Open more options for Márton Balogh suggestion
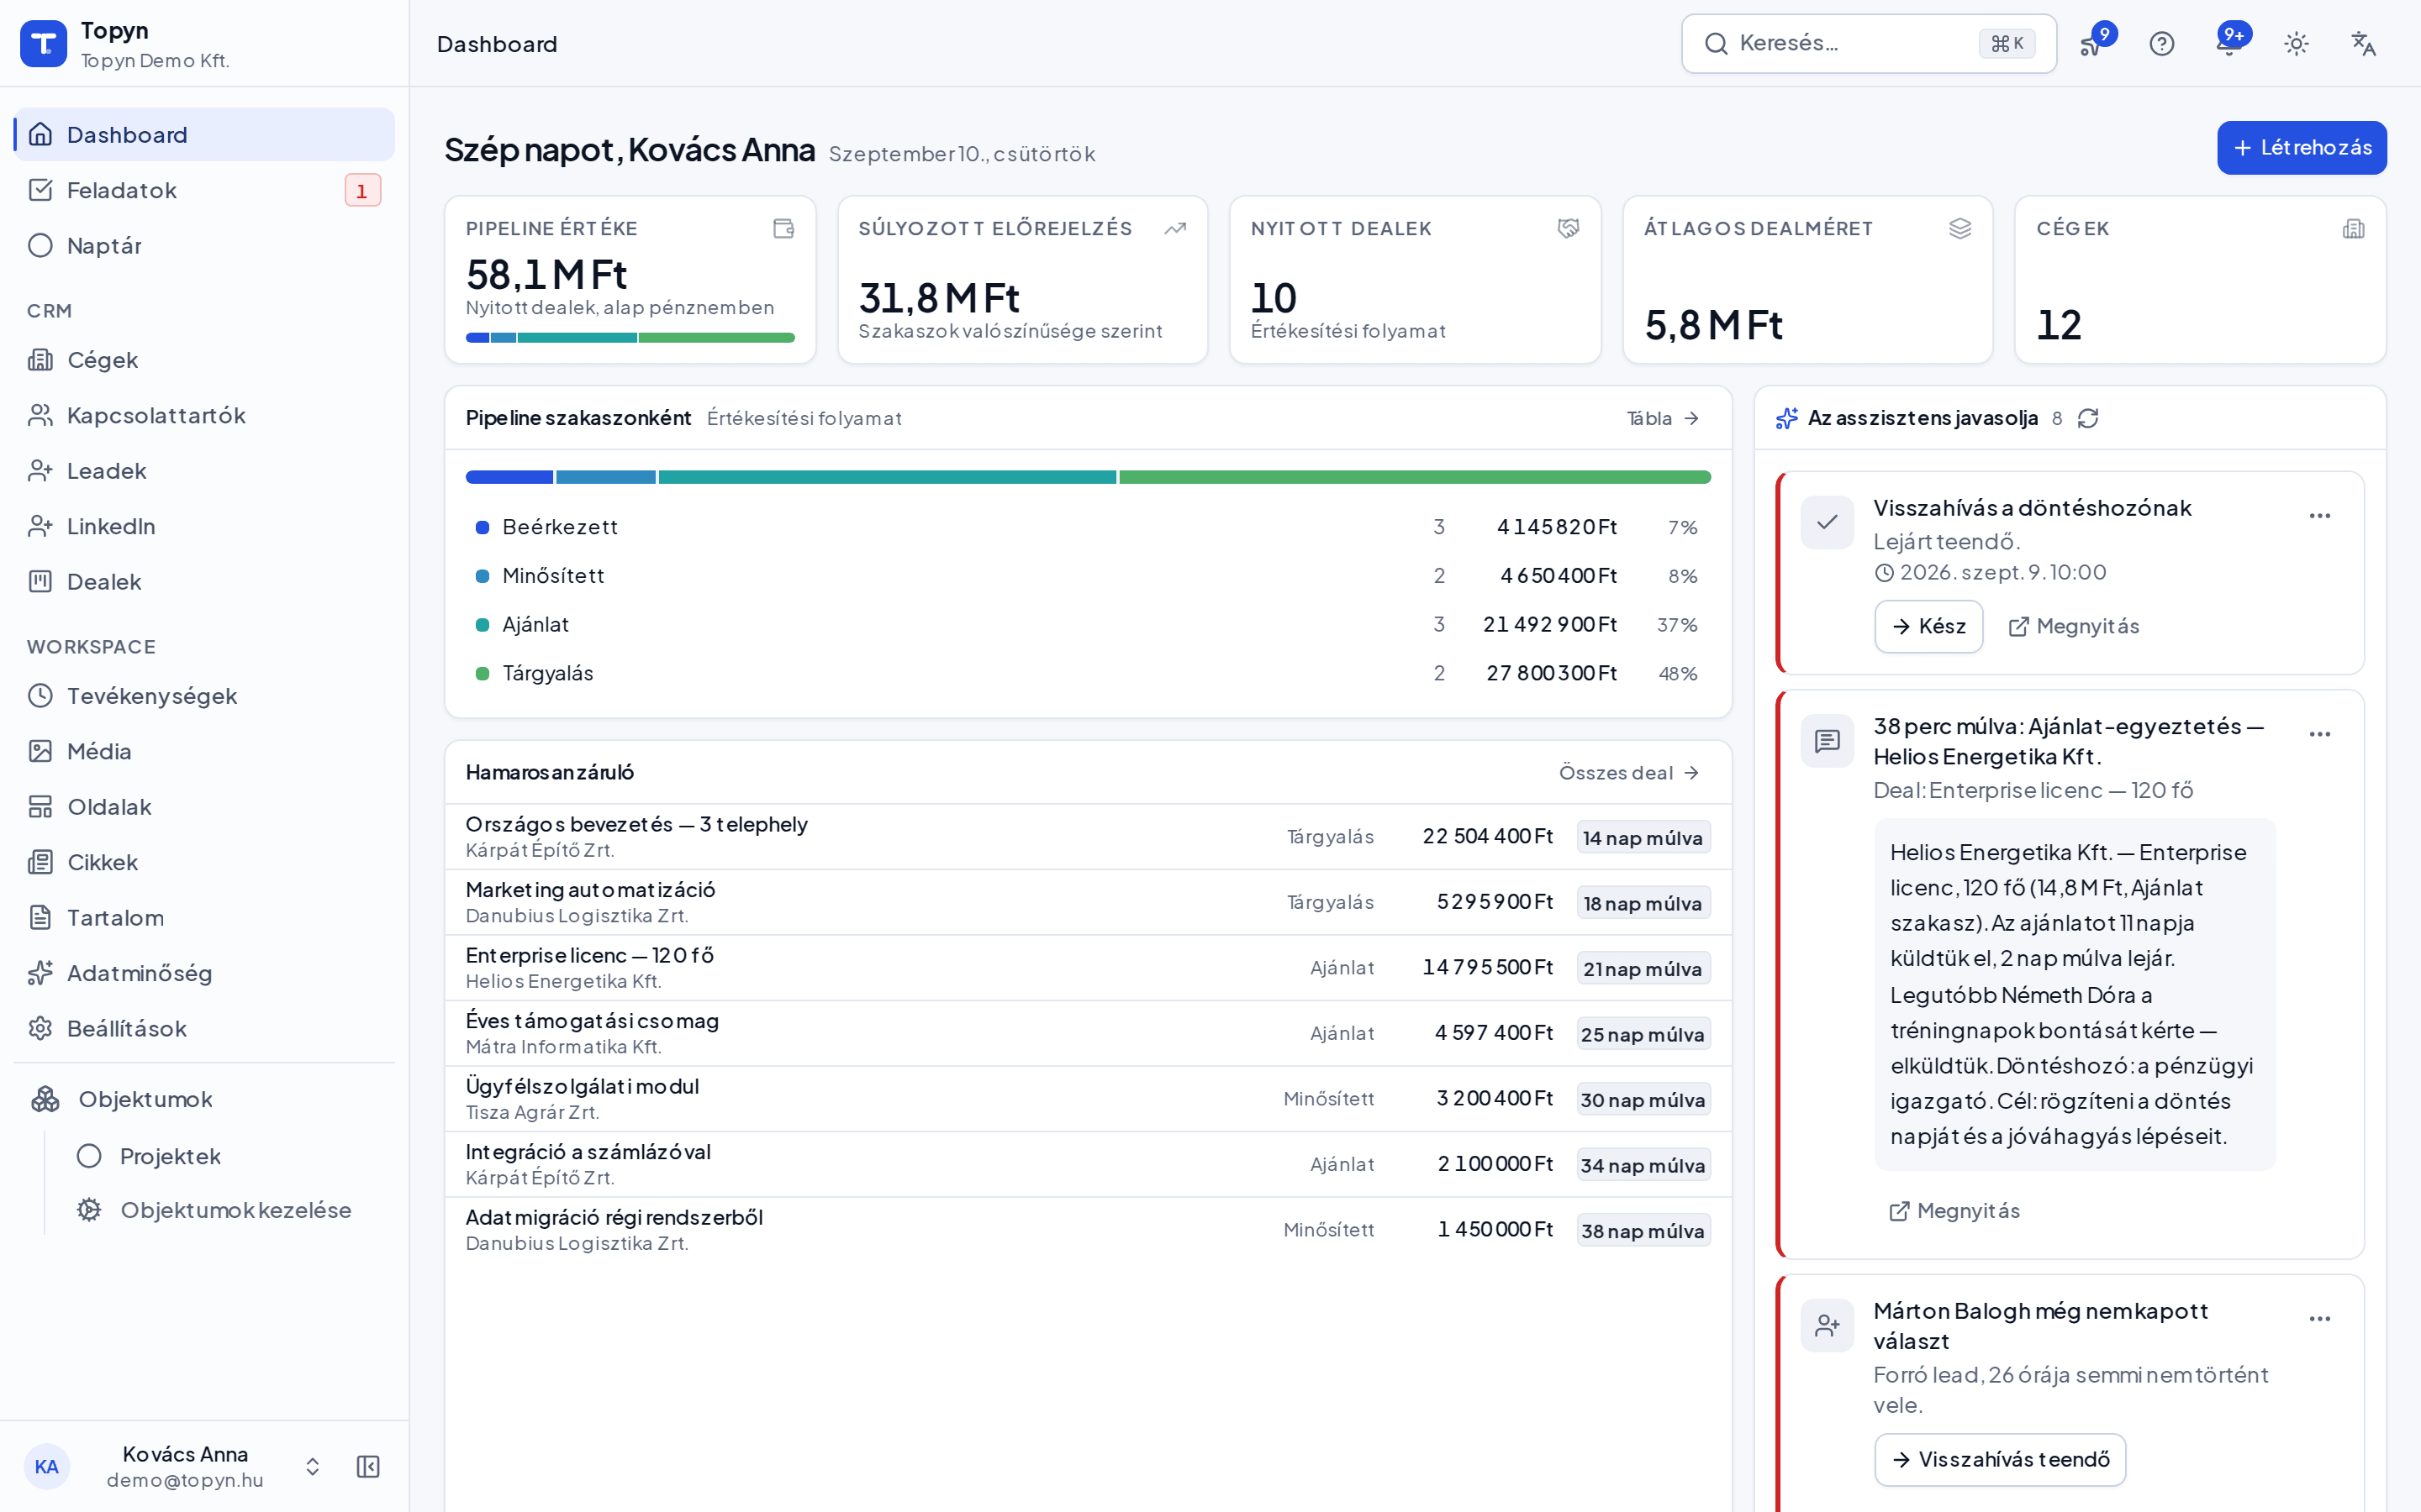The width and height of the screenshot is (2421, 1512). click(x=2320, y=1319)
